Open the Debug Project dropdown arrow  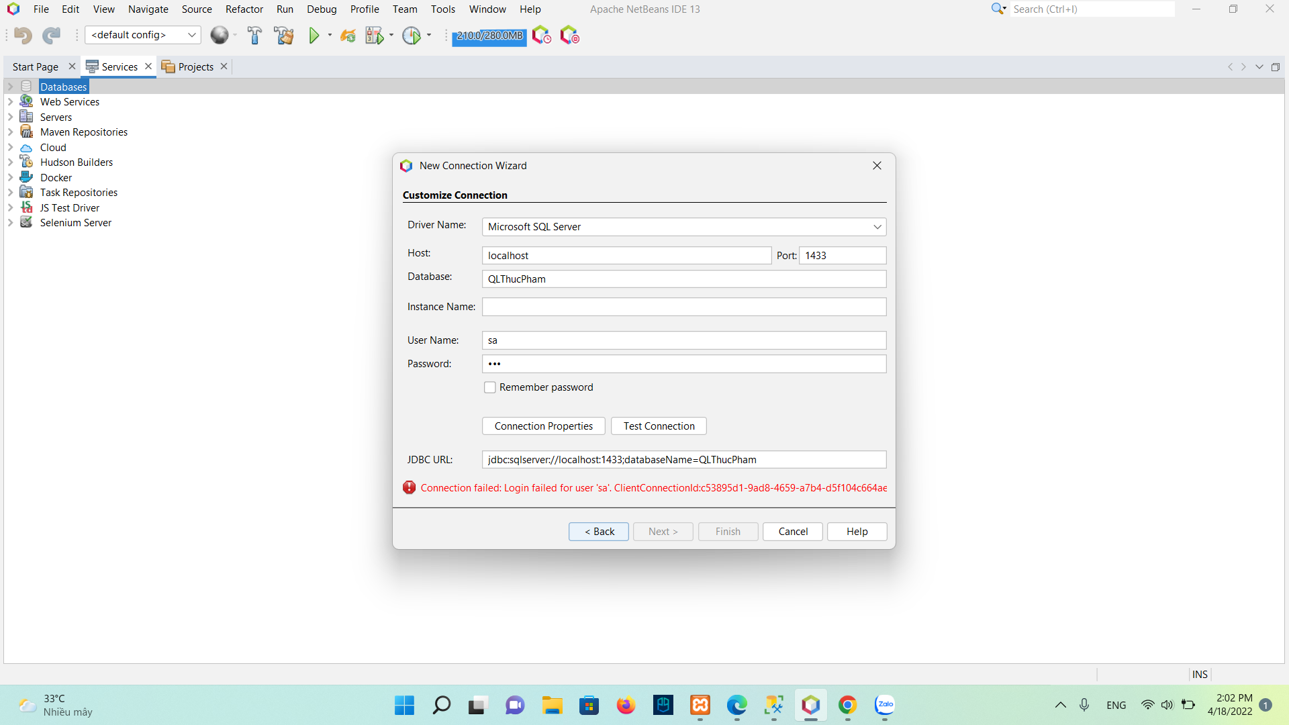391,35
